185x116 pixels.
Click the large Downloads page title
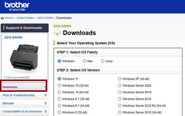point(79,33)
